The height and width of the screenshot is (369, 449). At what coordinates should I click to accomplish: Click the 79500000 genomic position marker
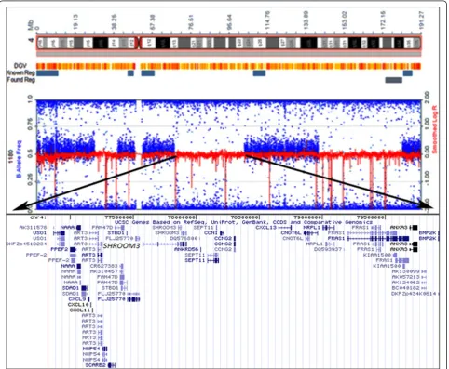370,217
